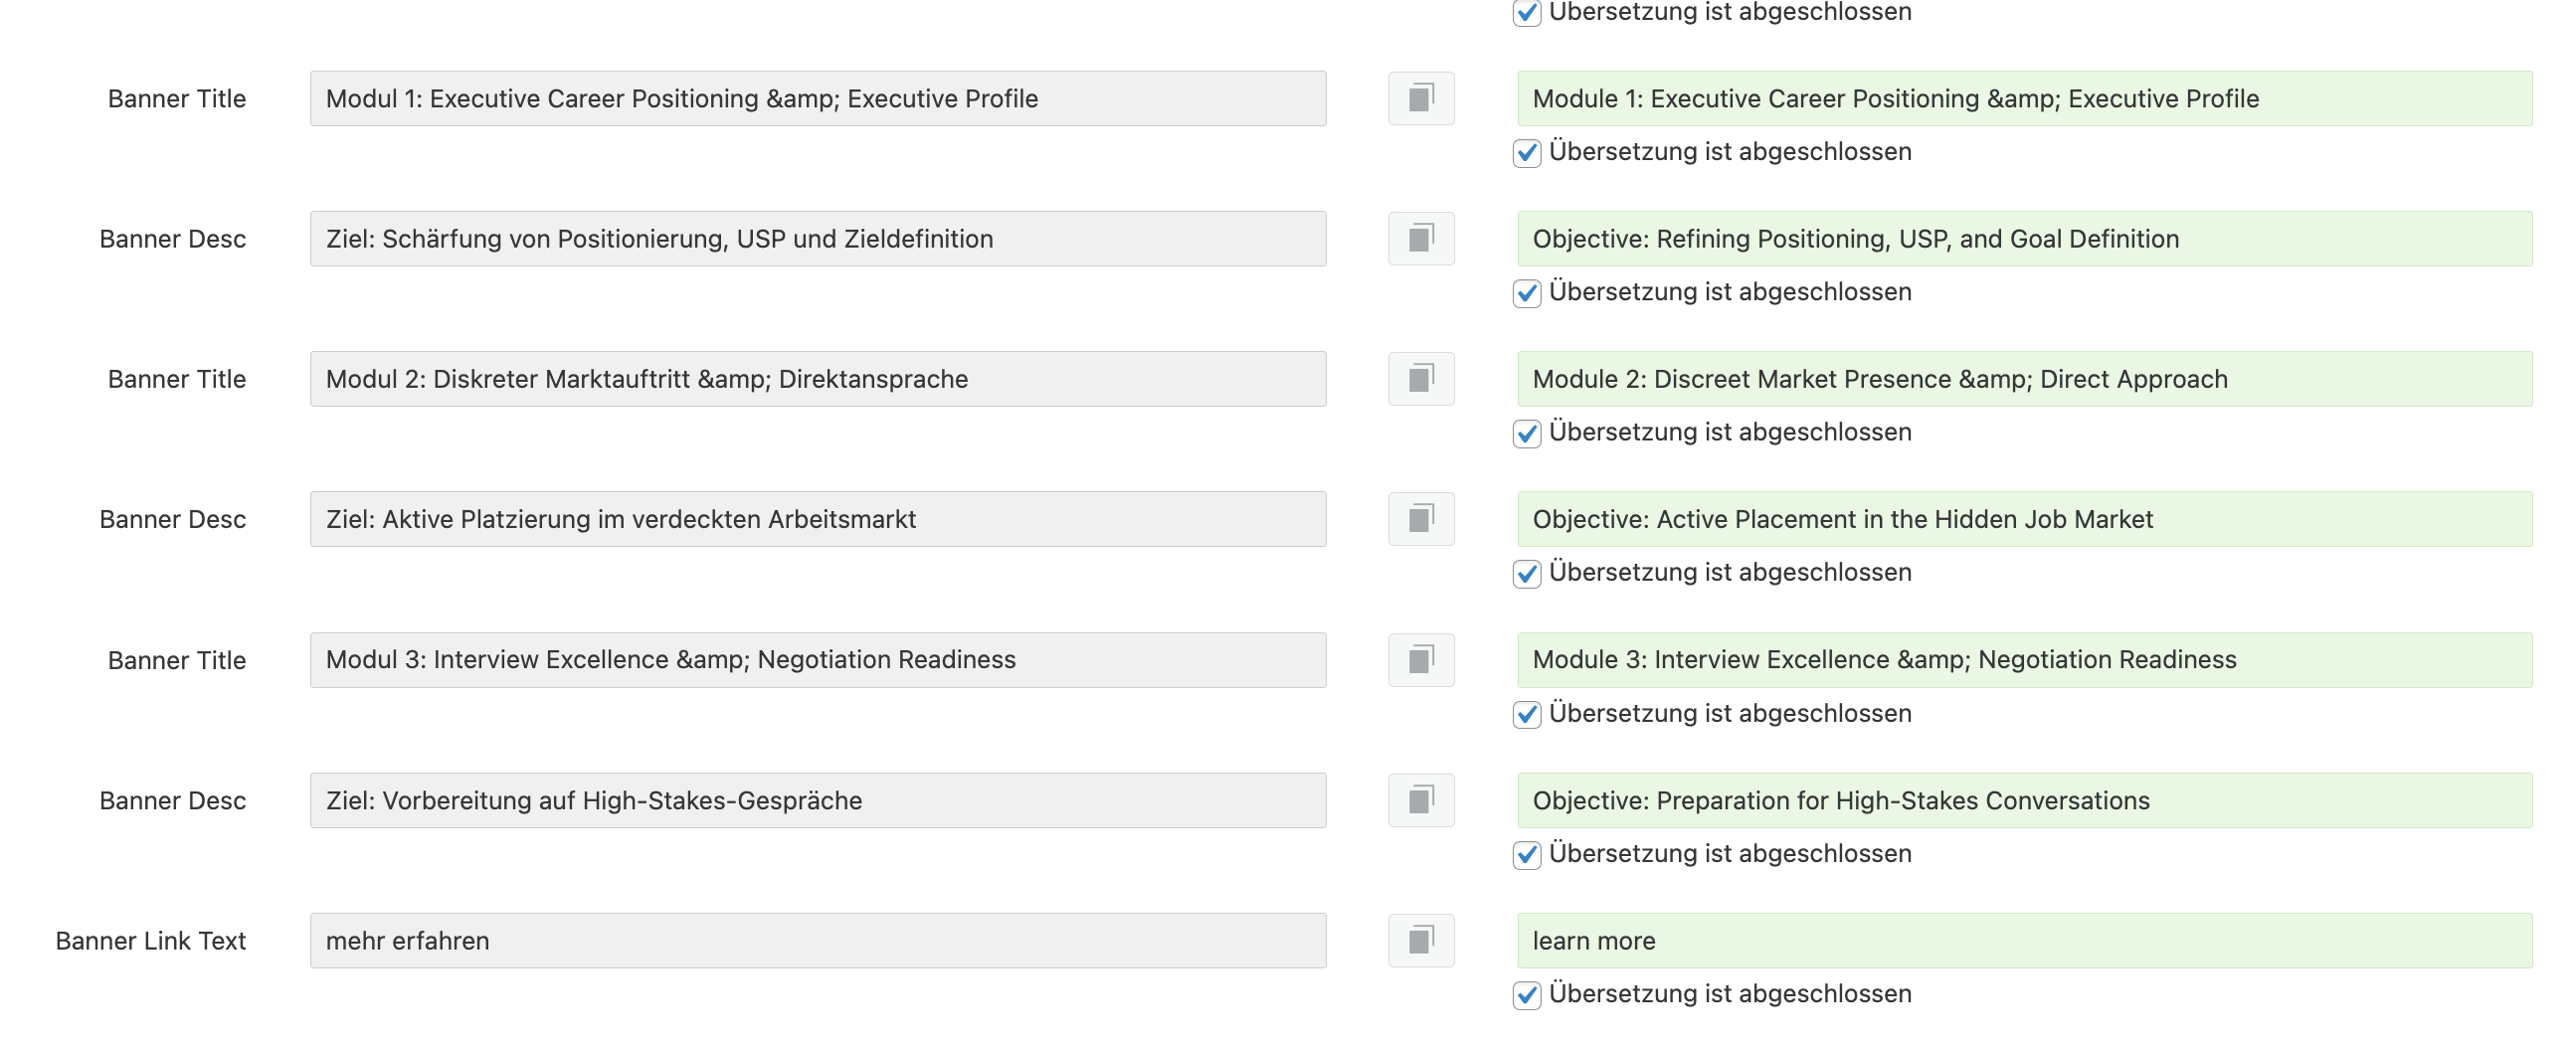Edit the Module 2 Discreet Market Presence field
Image resolution: width=2576 pixels, height=1046 pixels.
(x=2024, y=378)
